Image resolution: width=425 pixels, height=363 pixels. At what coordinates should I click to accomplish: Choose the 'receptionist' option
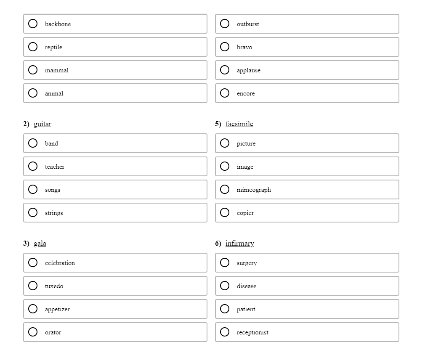coord(225,332)
